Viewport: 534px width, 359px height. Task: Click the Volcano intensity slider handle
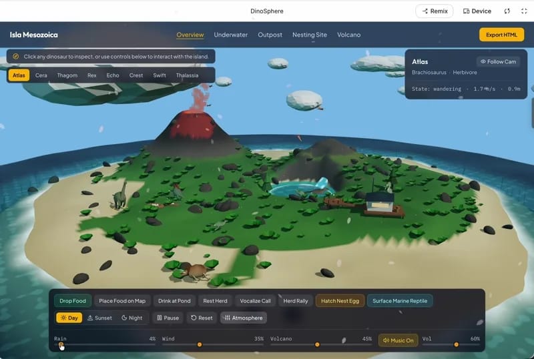coord(317,344)
